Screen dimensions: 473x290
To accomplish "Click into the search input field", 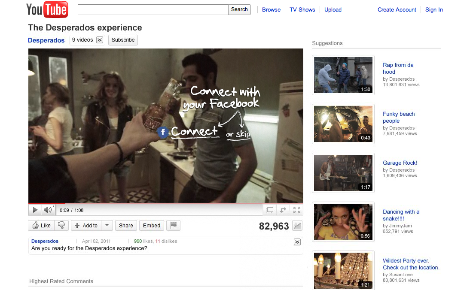I will coord(153,9).
